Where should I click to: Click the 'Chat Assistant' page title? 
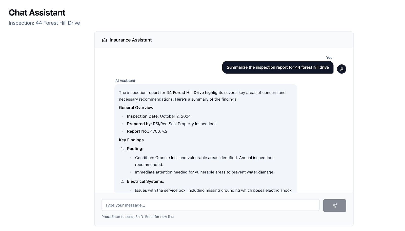click(x=37, y=13)
